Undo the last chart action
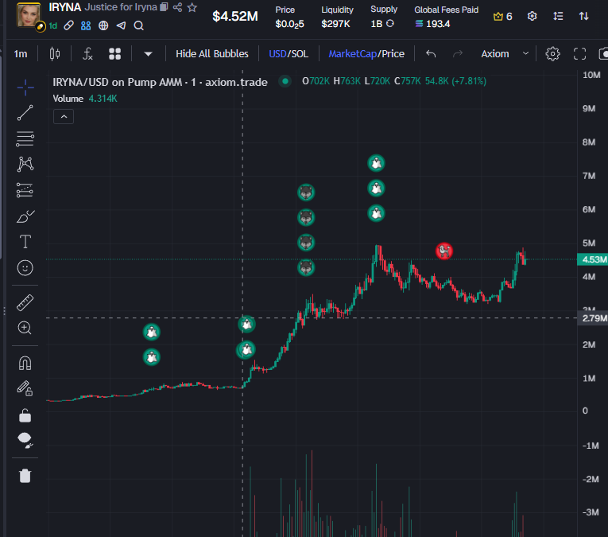608x537 pixels. [431, 53]
